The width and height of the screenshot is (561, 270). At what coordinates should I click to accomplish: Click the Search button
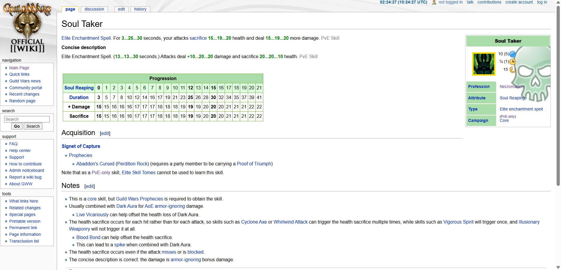(33, 126)
